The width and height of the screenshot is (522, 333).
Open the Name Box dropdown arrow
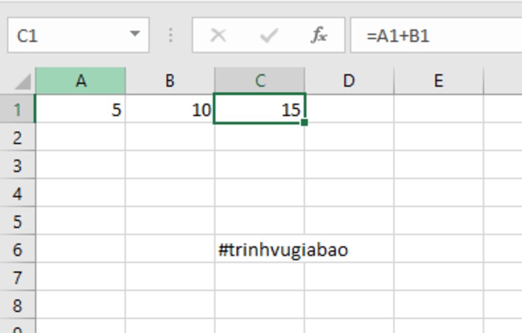[x=135, y=35]
